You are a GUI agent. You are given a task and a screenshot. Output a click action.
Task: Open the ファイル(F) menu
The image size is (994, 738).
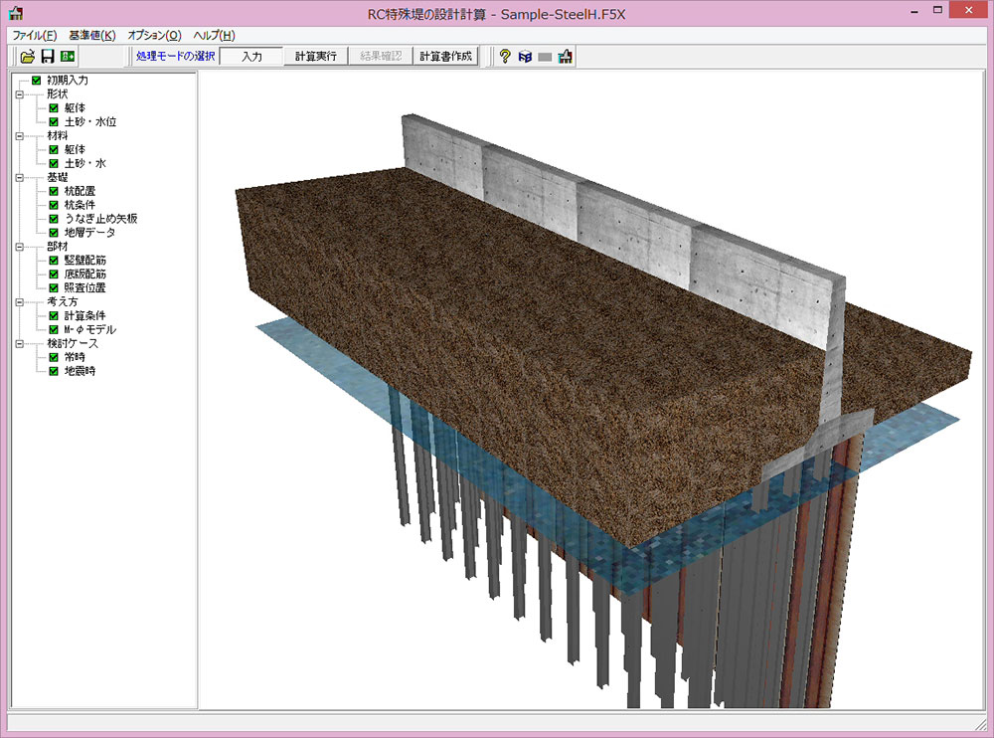(x=34, y=35)
